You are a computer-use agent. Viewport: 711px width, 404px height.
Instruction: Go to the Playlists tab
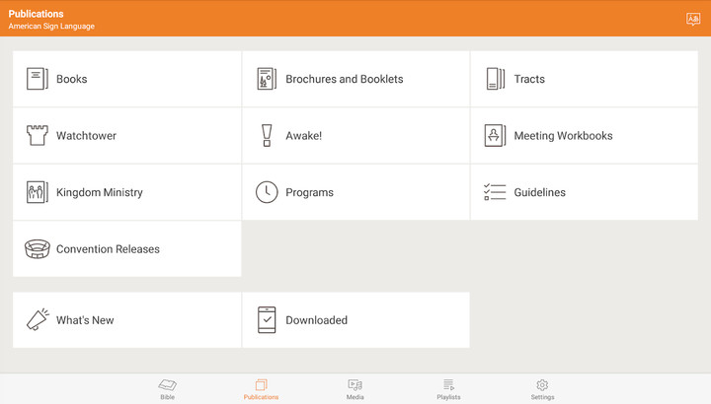click(448, 389)
